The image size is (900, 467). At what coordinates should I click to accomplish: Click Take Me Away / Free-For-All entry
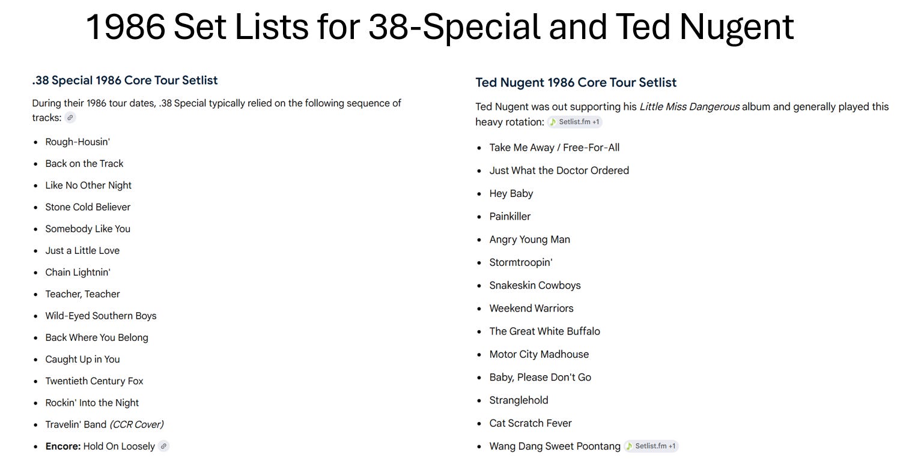tap(555, 148)
